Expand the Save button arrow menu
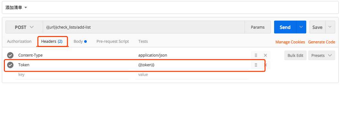This screenshot has height=119, width=340. click(x=330, y=27)
